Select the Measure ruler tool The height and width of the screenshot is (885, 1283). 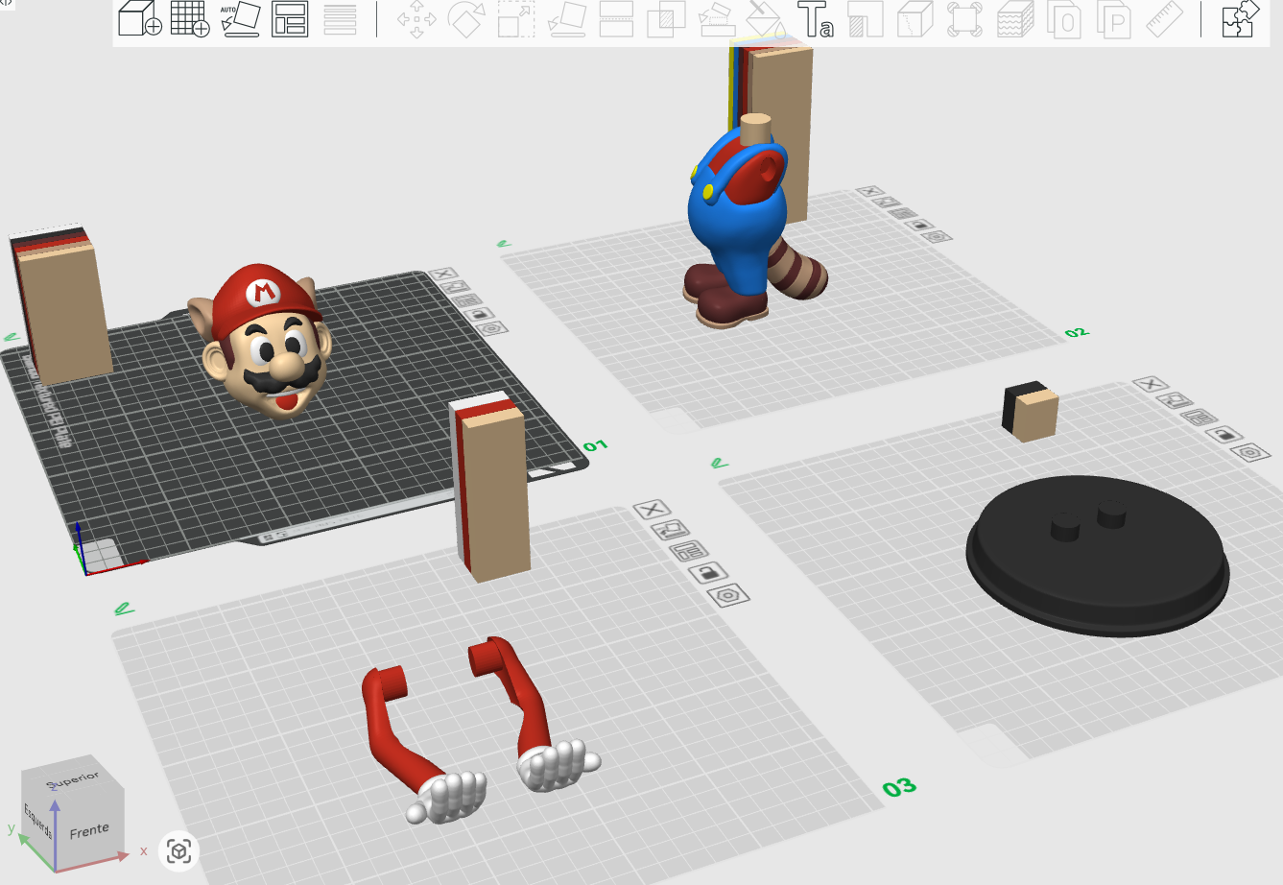click(x=1165, y=19)
